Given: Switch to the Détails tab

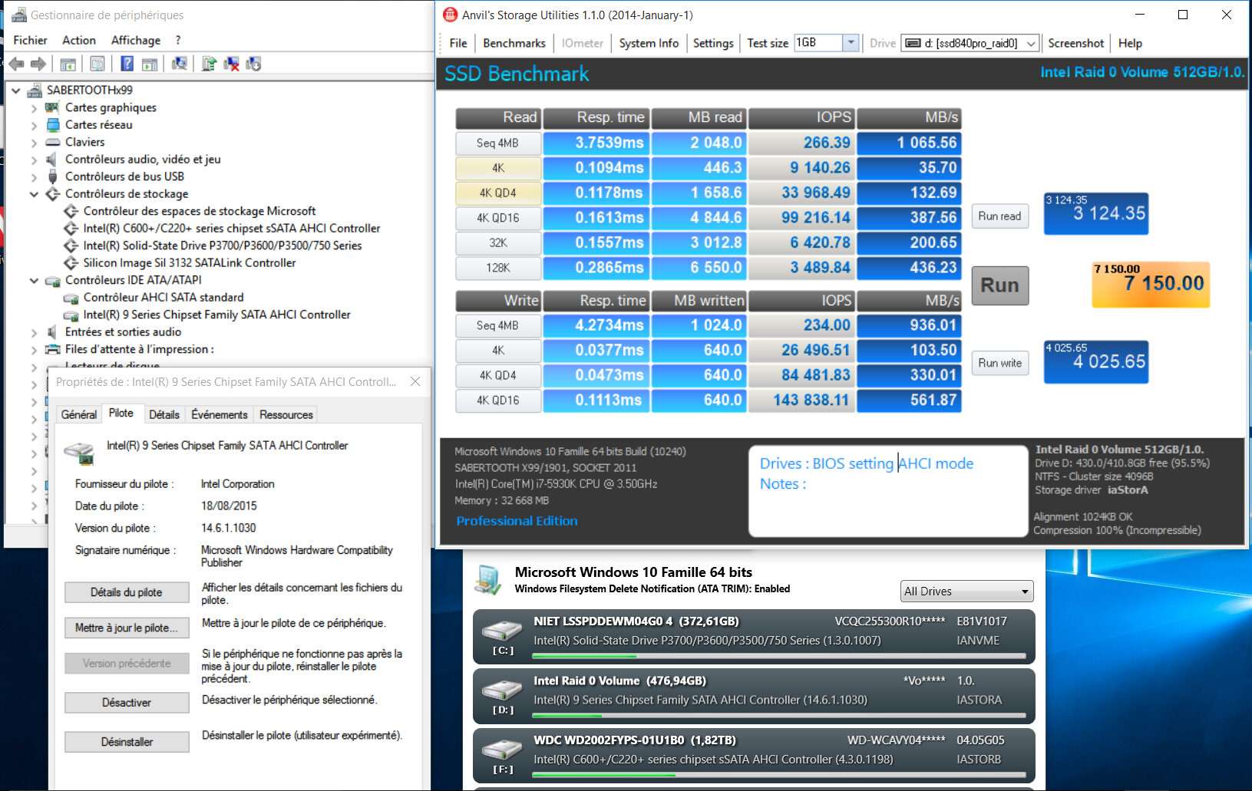Looking at the screenshot, I should (164, 414).
